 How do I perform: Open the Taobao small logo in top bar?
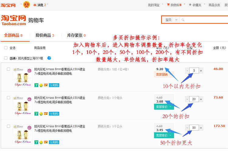8,5
